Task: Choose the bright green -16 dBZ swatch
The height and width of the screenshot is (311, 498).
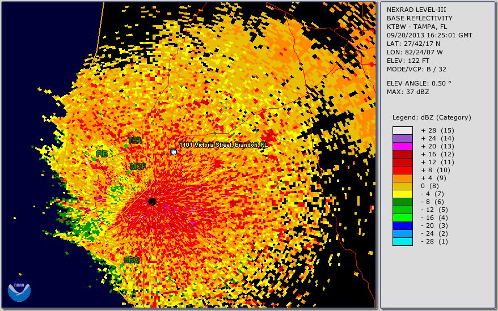Action: pos(402,218)
